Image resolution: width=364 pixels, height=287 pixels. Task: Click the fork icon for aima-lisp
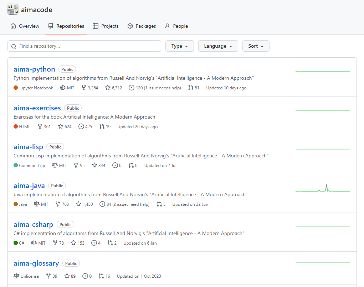click(76, 165)
